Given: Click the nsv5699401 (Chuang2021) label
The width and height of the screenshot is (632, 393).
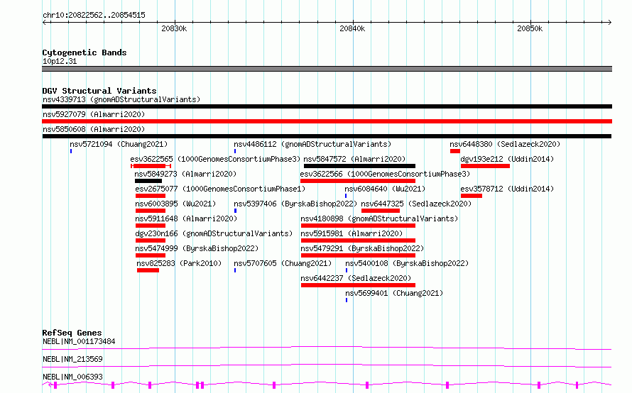Looking at the screenshot, I should pos(394,293).
